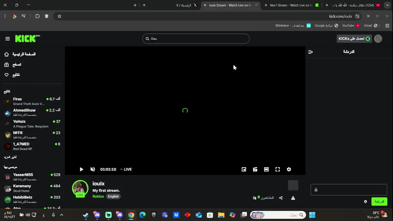Open the following sidebar heart item
The image size is (393, 221).
(12, 75)
